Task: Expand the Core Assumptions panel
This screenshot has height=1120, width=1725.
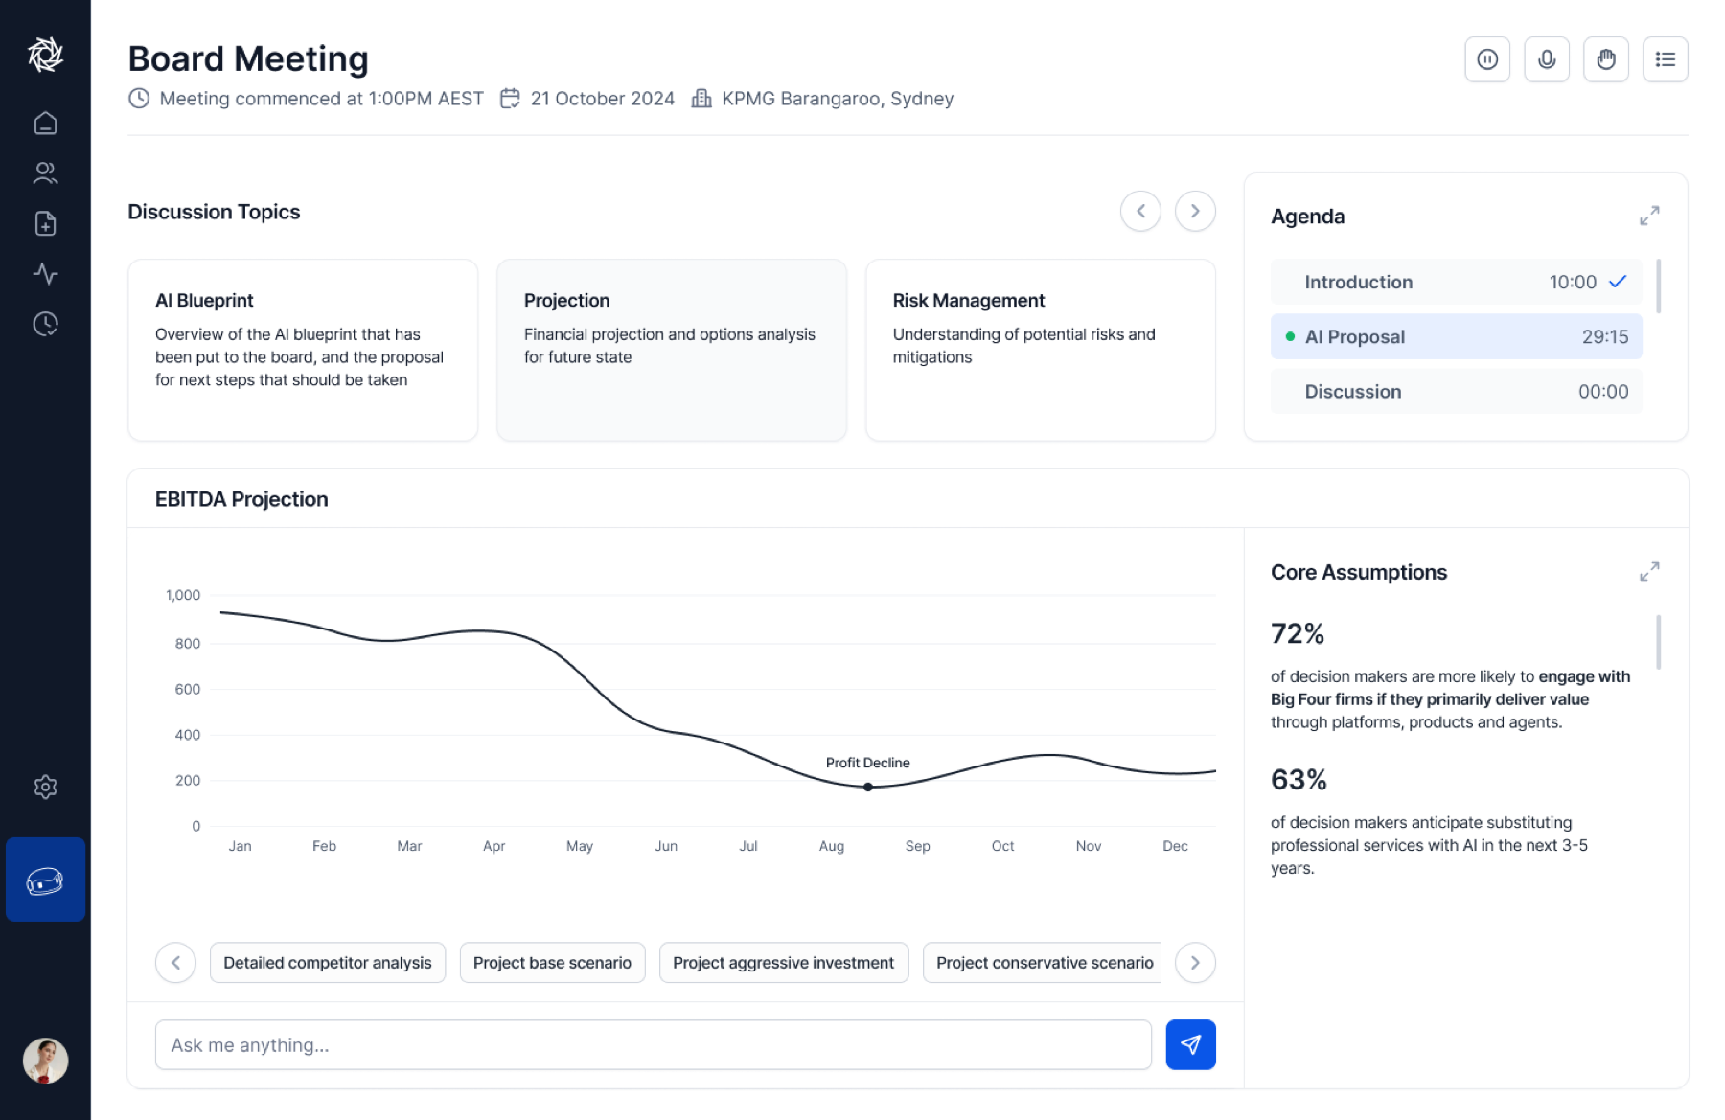Action: point(1649,572)
